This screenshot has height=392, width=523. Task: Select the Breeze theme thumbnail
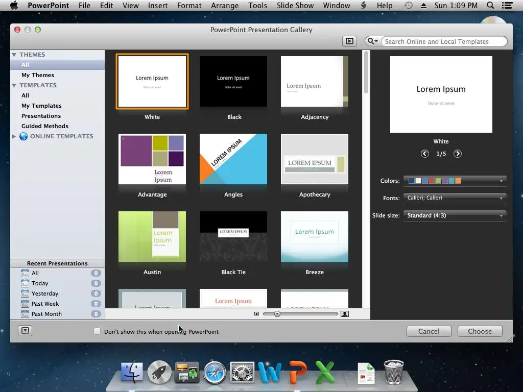point(315,237)
